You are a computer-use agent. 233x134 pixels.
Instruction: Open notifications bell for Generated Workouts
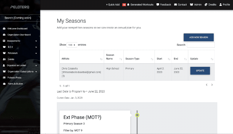[x=128, y=5]
